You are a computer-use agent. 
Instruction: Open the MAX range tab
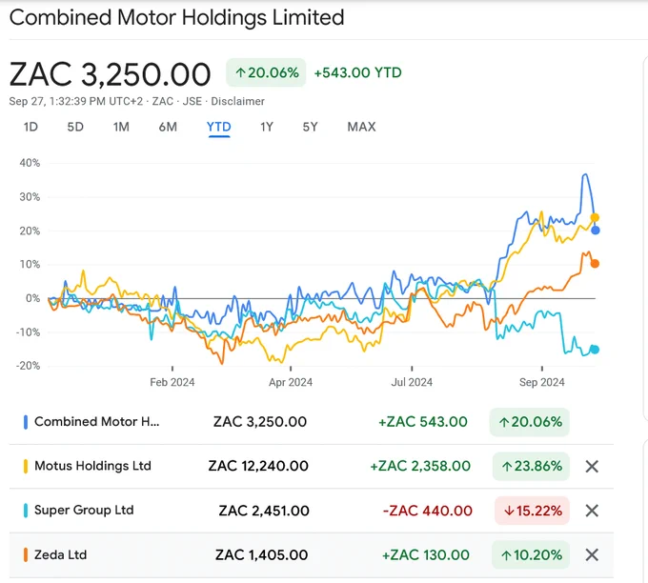click(361, 127)
